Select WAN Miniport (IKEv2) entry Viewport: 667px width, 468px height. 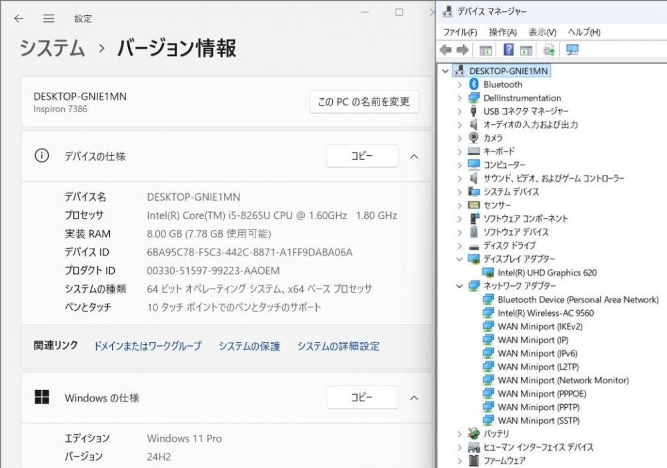coord(540,327)
